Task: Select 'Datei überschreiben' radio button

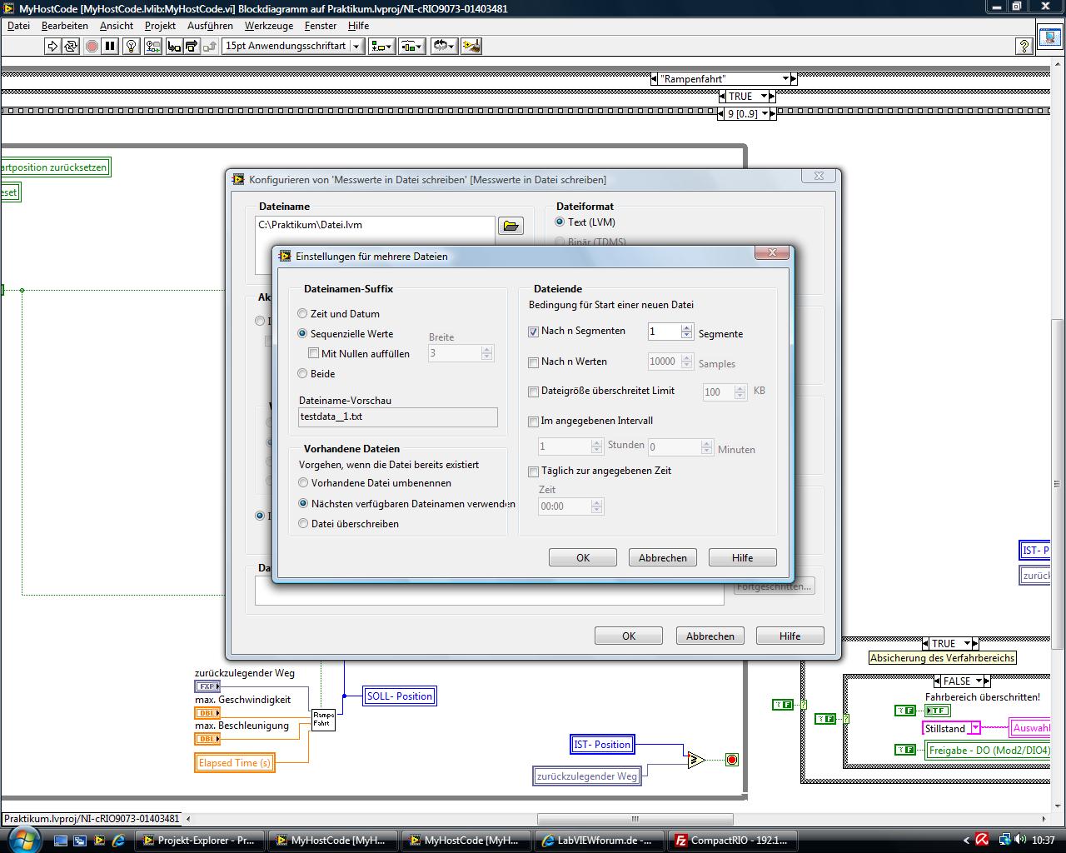Action: click(x=303, y=524)
